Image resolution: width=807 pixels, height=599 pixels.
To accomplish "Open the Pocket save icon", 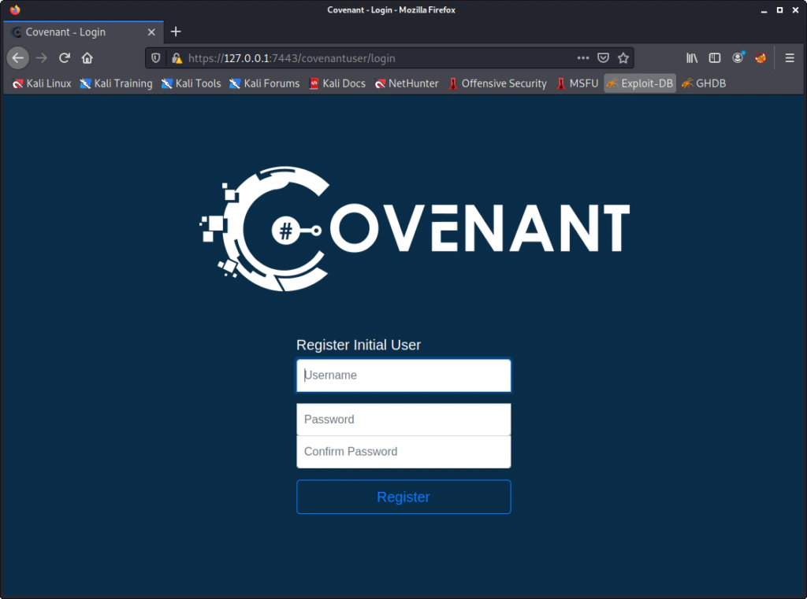I will [x=602, y=57].
